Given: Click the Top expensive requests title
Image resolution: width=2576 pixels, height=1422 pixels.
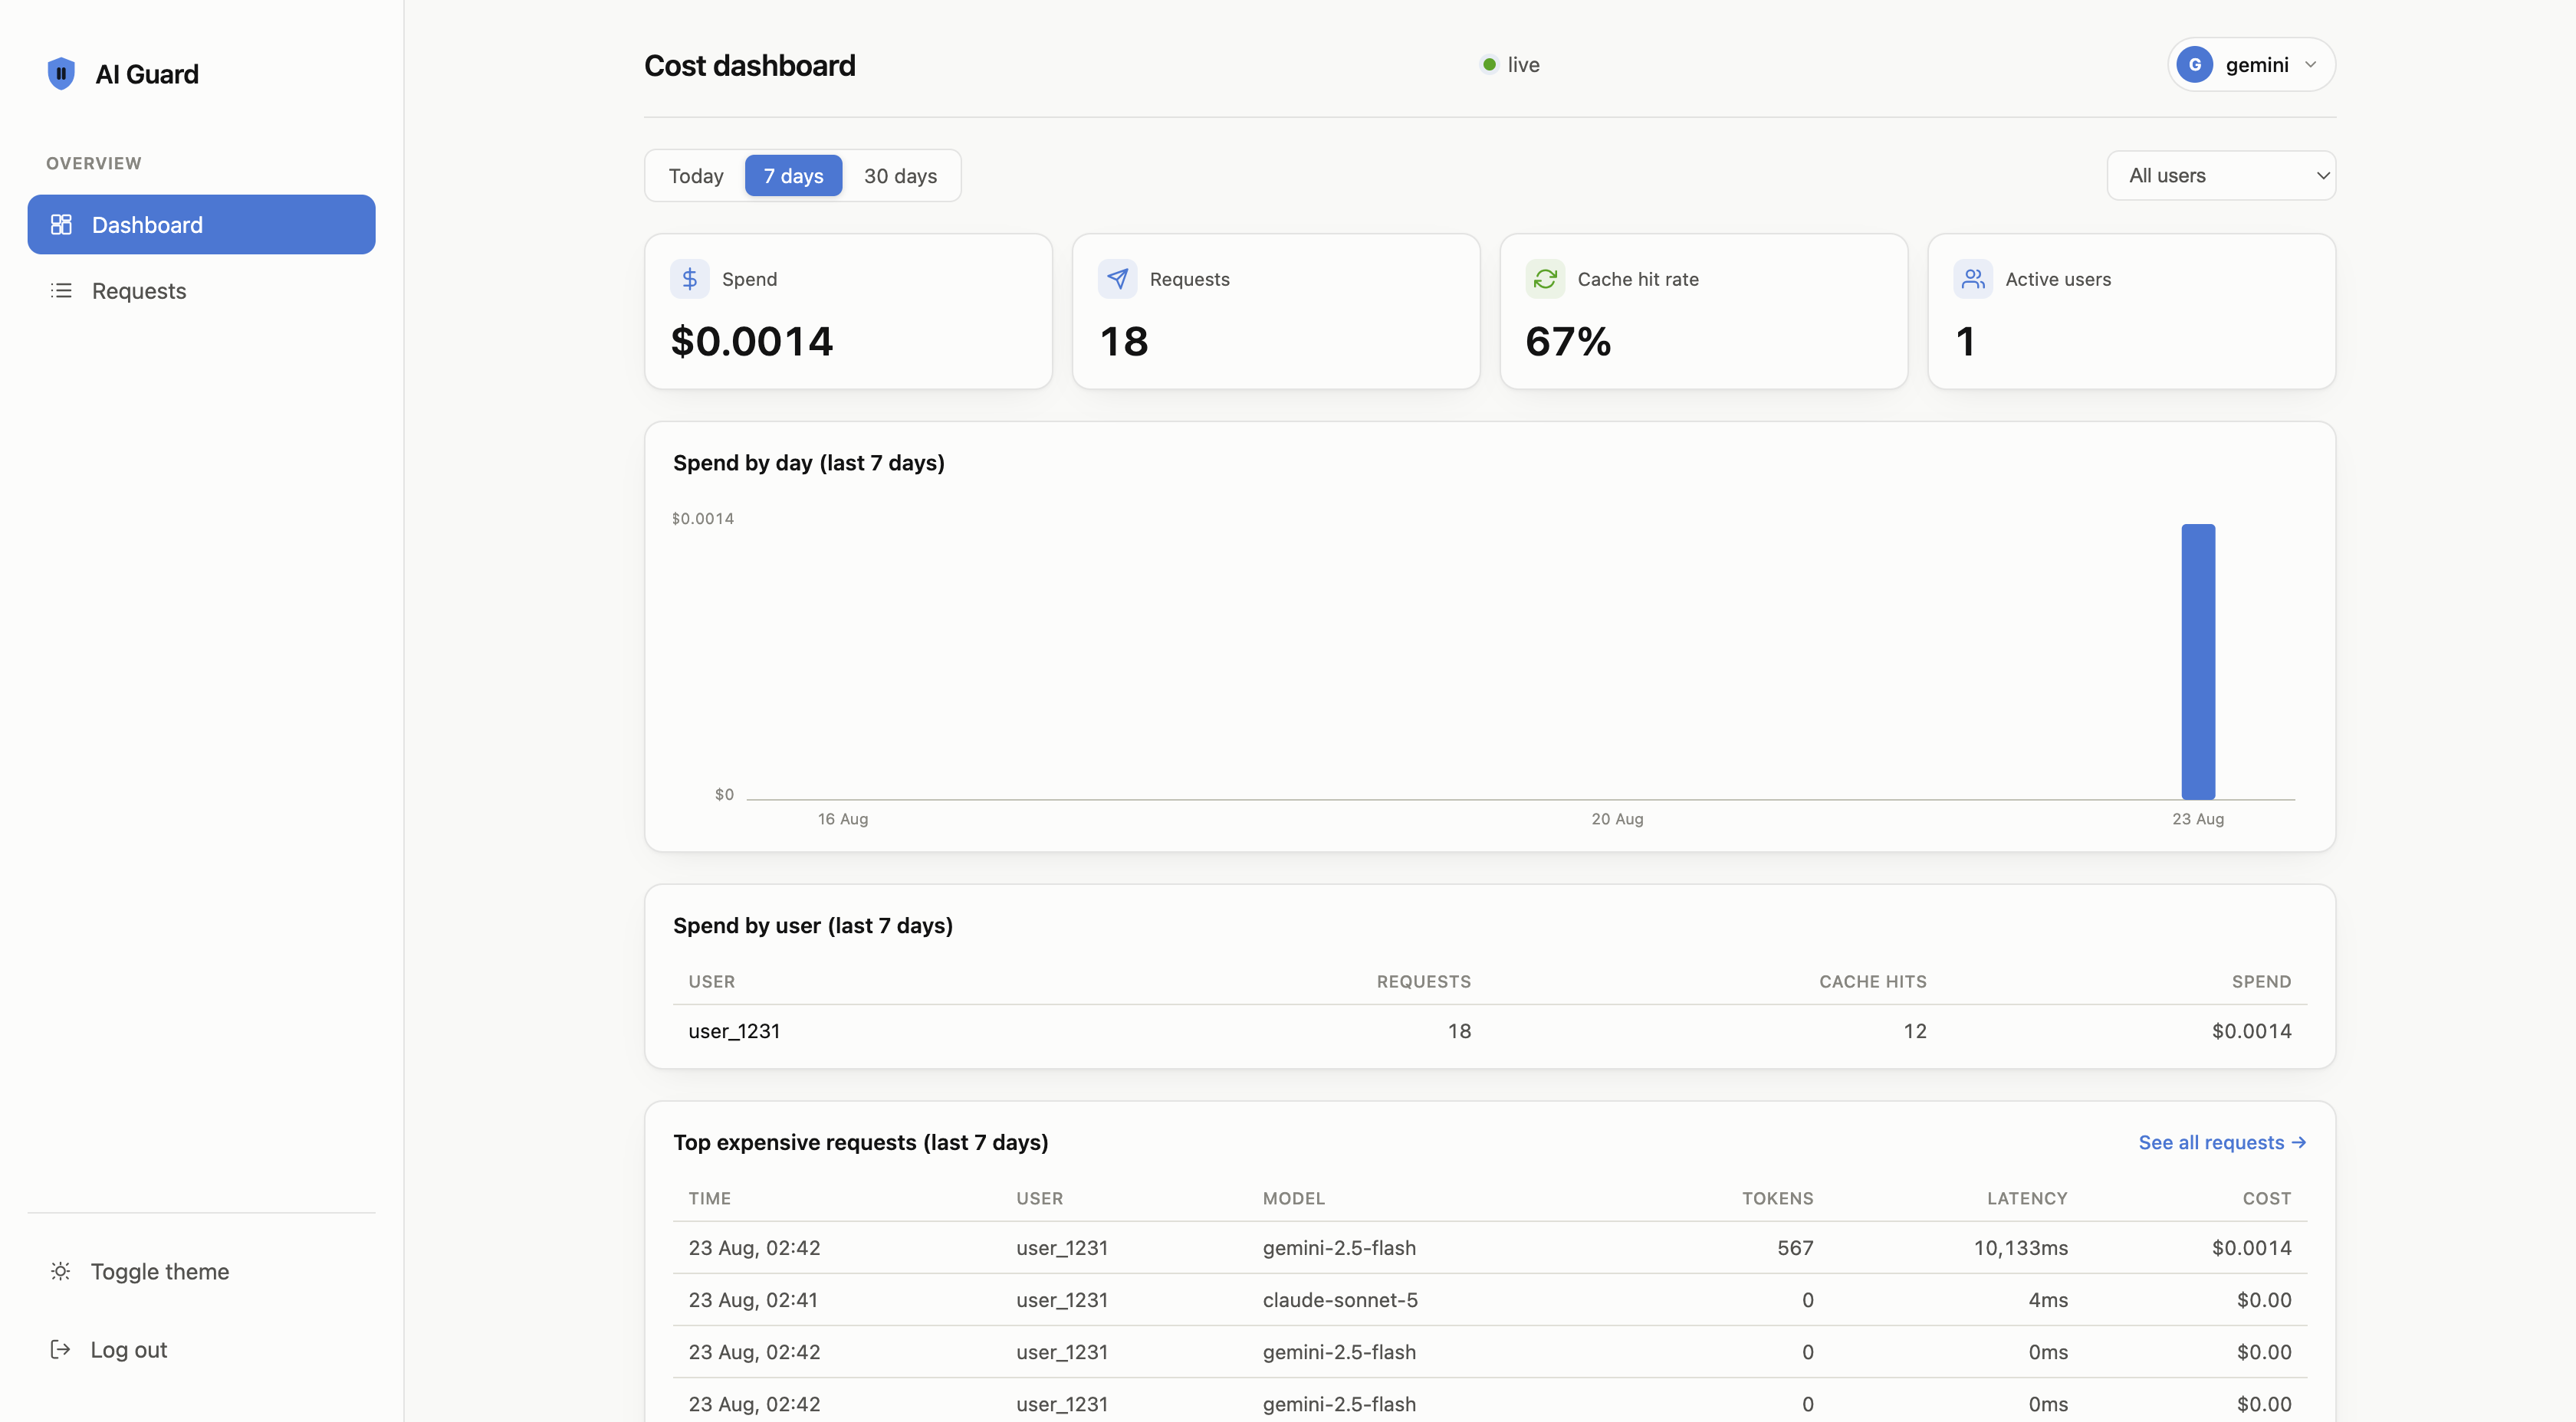Looking at the screenshot, I should [x=860, y=1142].
